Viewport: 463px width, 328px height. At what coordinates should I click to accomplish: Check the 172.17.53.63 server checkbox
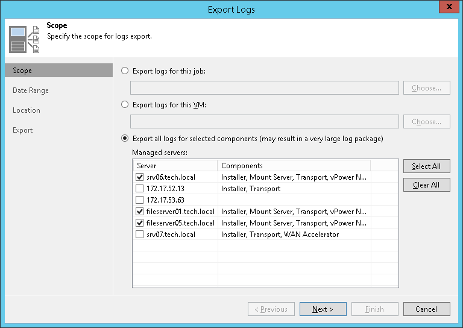[140, 200]
